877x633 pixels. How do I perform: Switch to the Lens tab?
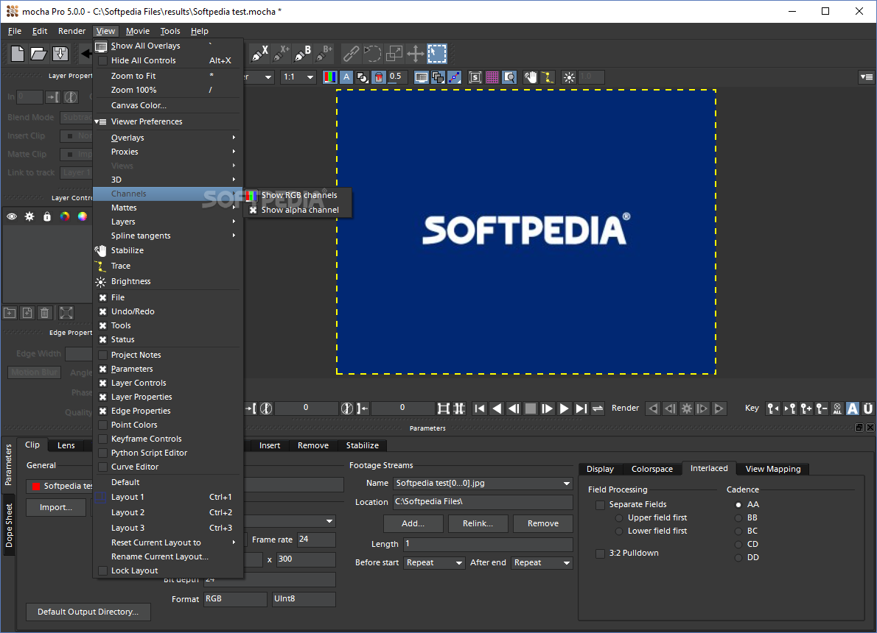pos(66,445)
